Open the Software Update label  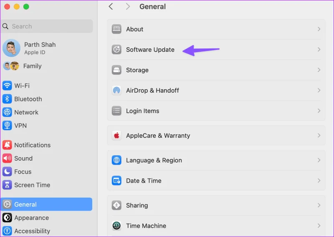[150, 50]
